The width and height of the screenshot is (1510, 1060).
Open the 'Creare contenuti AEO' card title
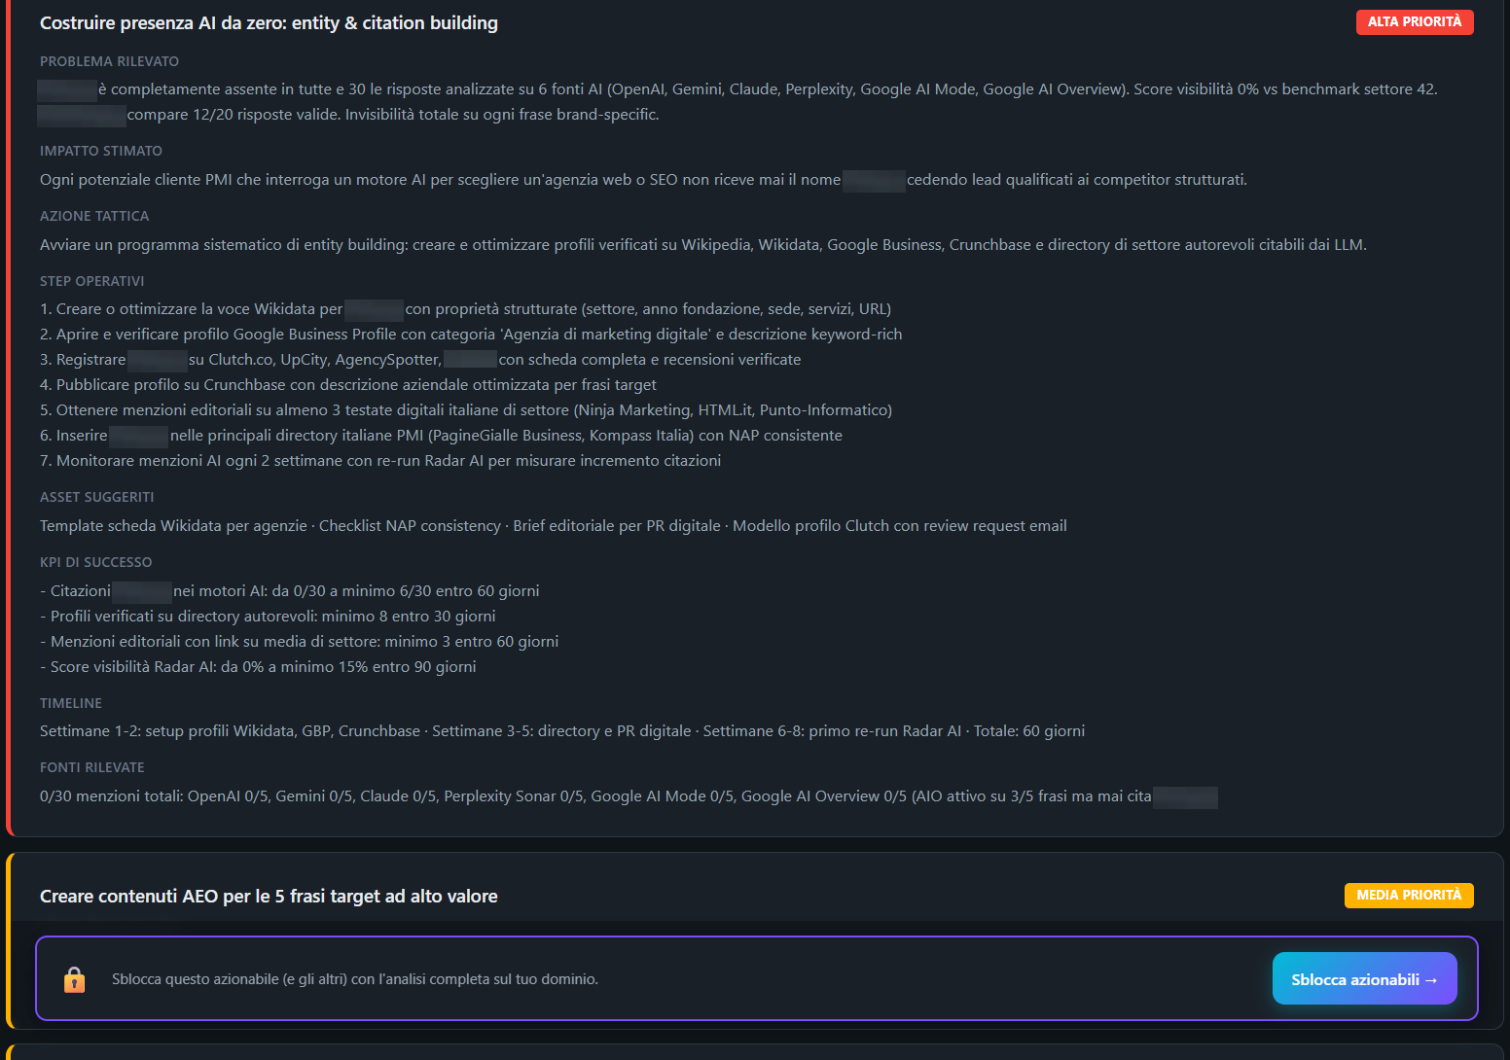(x=269, y=896)
